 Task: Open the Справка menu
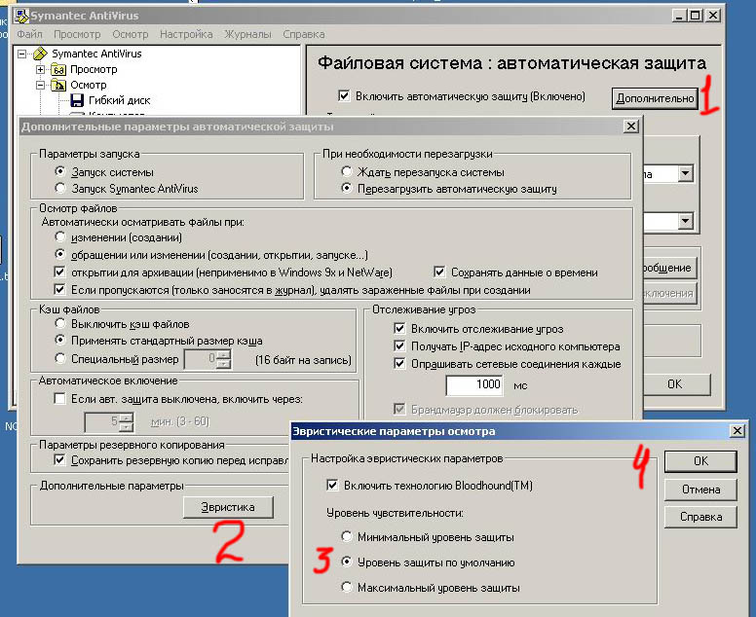(304, 34)
